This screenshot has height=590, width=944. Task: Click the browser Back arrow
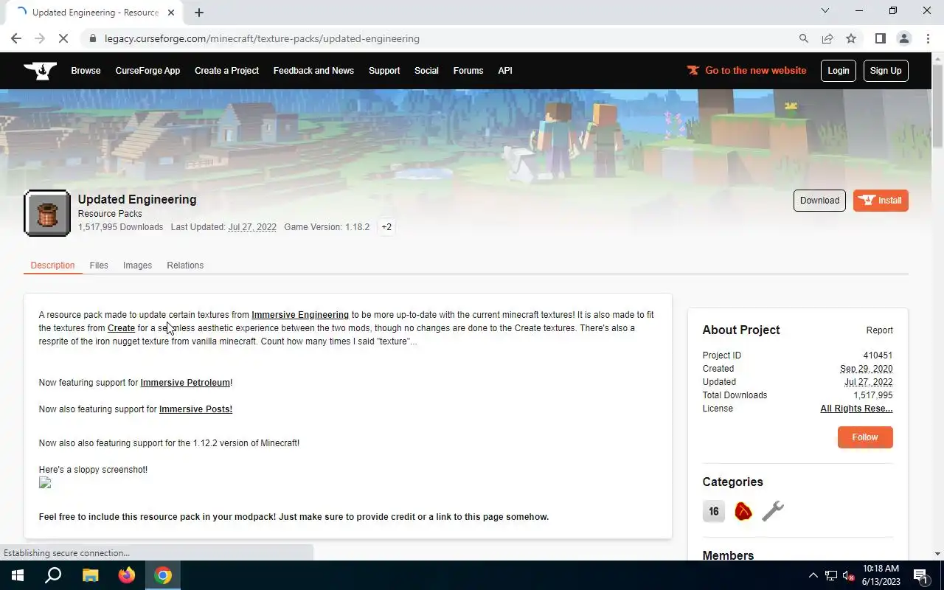pyautogui.click(x=16, y=38)
